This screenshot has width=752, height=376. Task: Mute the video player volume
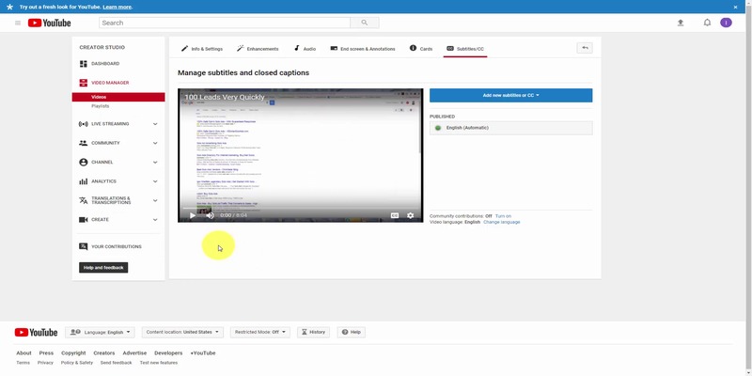210,215
